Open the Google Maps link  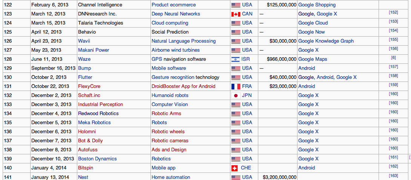313,59
